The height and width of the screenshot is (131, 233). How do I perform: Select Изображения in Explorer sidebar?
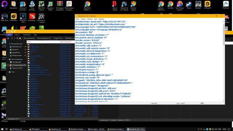17,55
